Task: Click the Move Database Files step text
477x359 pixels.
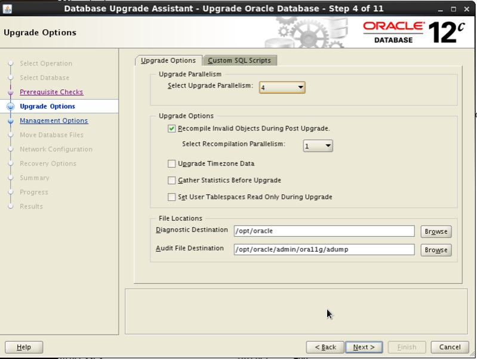Action: [51, 135]
